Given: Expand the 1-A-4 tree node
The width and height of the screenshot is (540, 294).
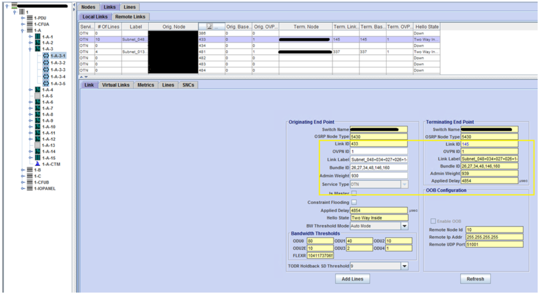Looking at the screenshot, I should pyautogui.click(x=31, y=90).
